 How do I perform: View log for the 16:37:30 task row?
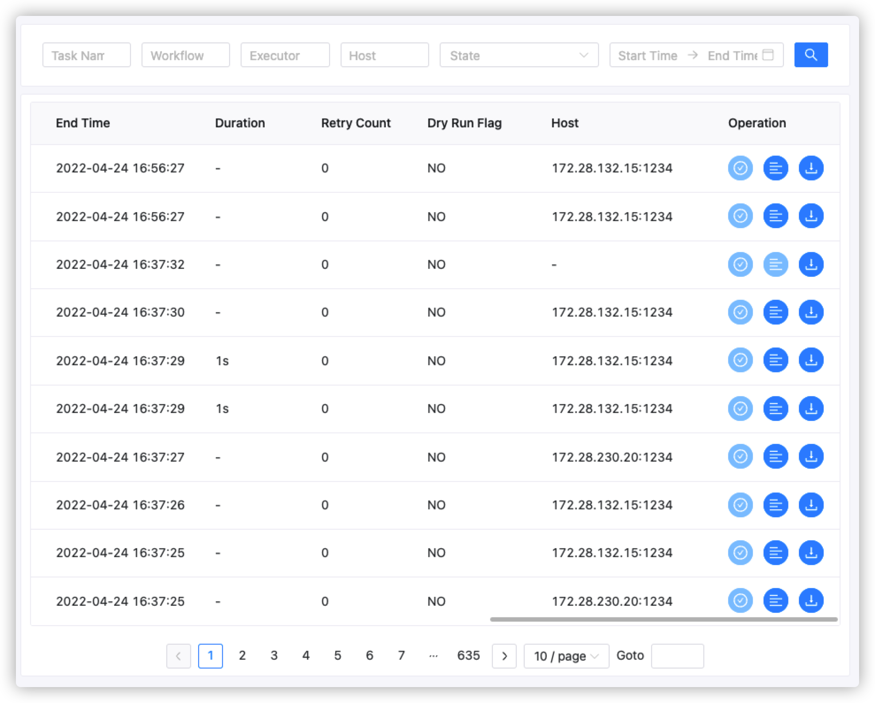pyautogui.click(x=775, y=312)
